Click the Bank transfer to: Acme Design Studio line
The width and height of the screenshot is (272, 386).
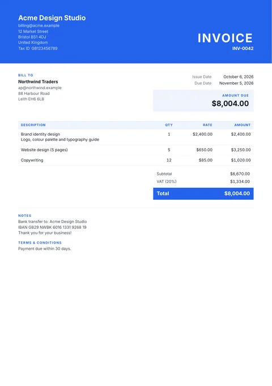[x=52, y=221]
